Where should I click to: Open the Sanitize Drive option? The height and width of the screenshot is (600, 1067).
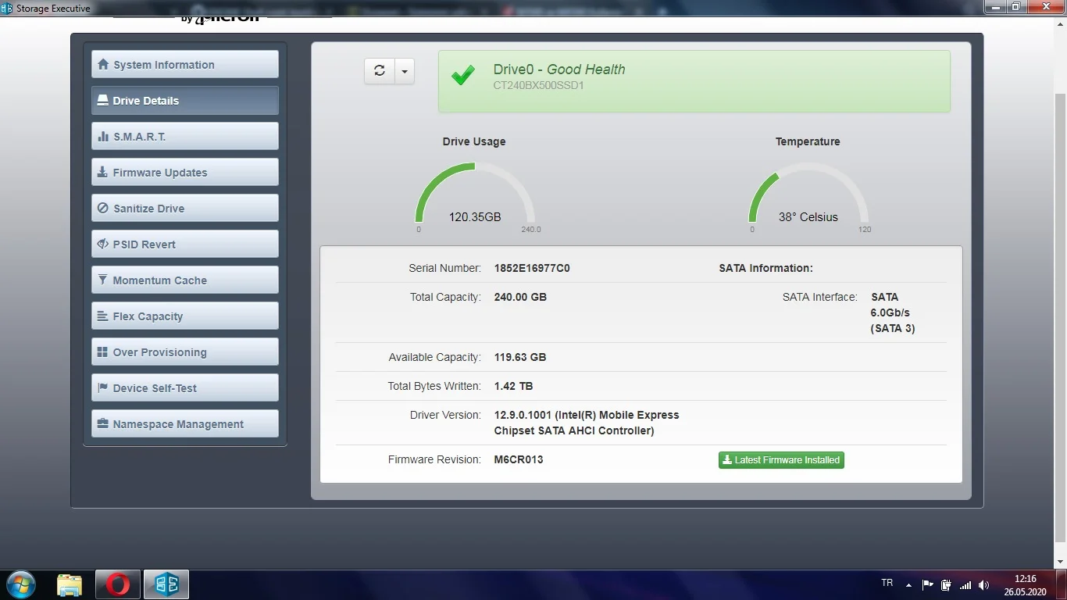click(x=185, y=209)
